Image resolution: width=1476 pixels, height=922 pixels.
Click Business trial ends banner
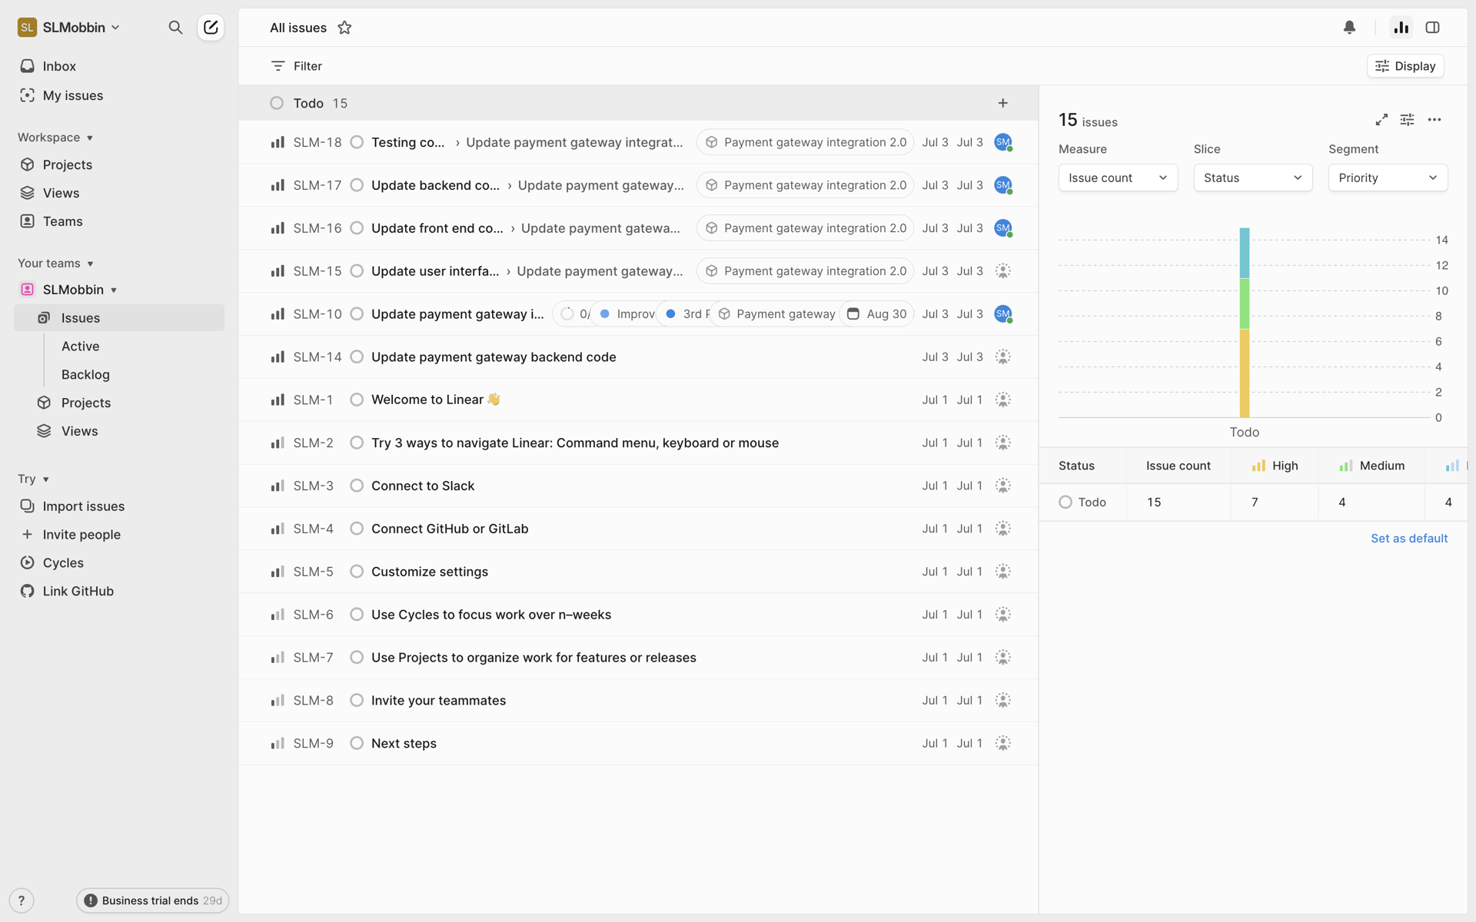[x=152, y=900]
